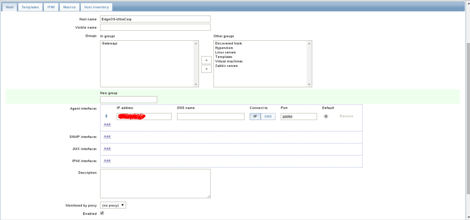Add a new JMX interface

(x=107, y=148)
